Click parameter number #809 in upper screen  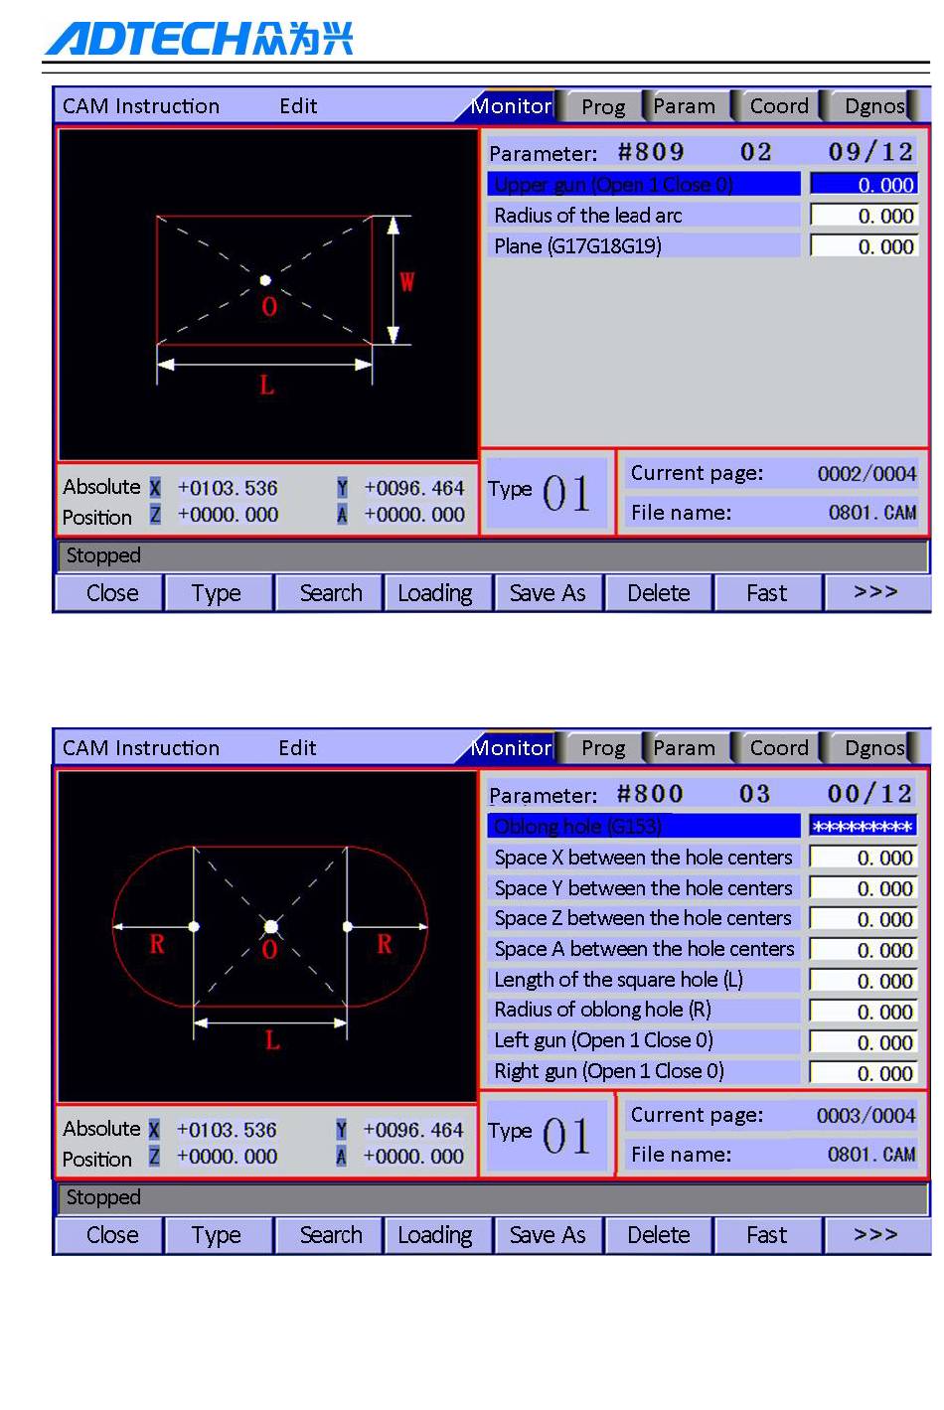coord(651,152)
